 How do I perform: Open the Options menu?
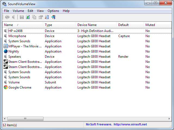[53, 11]
